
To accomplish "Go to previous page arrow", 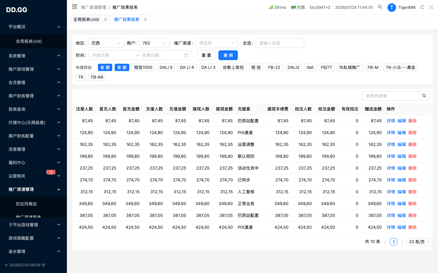I will (x=385, y=242).
